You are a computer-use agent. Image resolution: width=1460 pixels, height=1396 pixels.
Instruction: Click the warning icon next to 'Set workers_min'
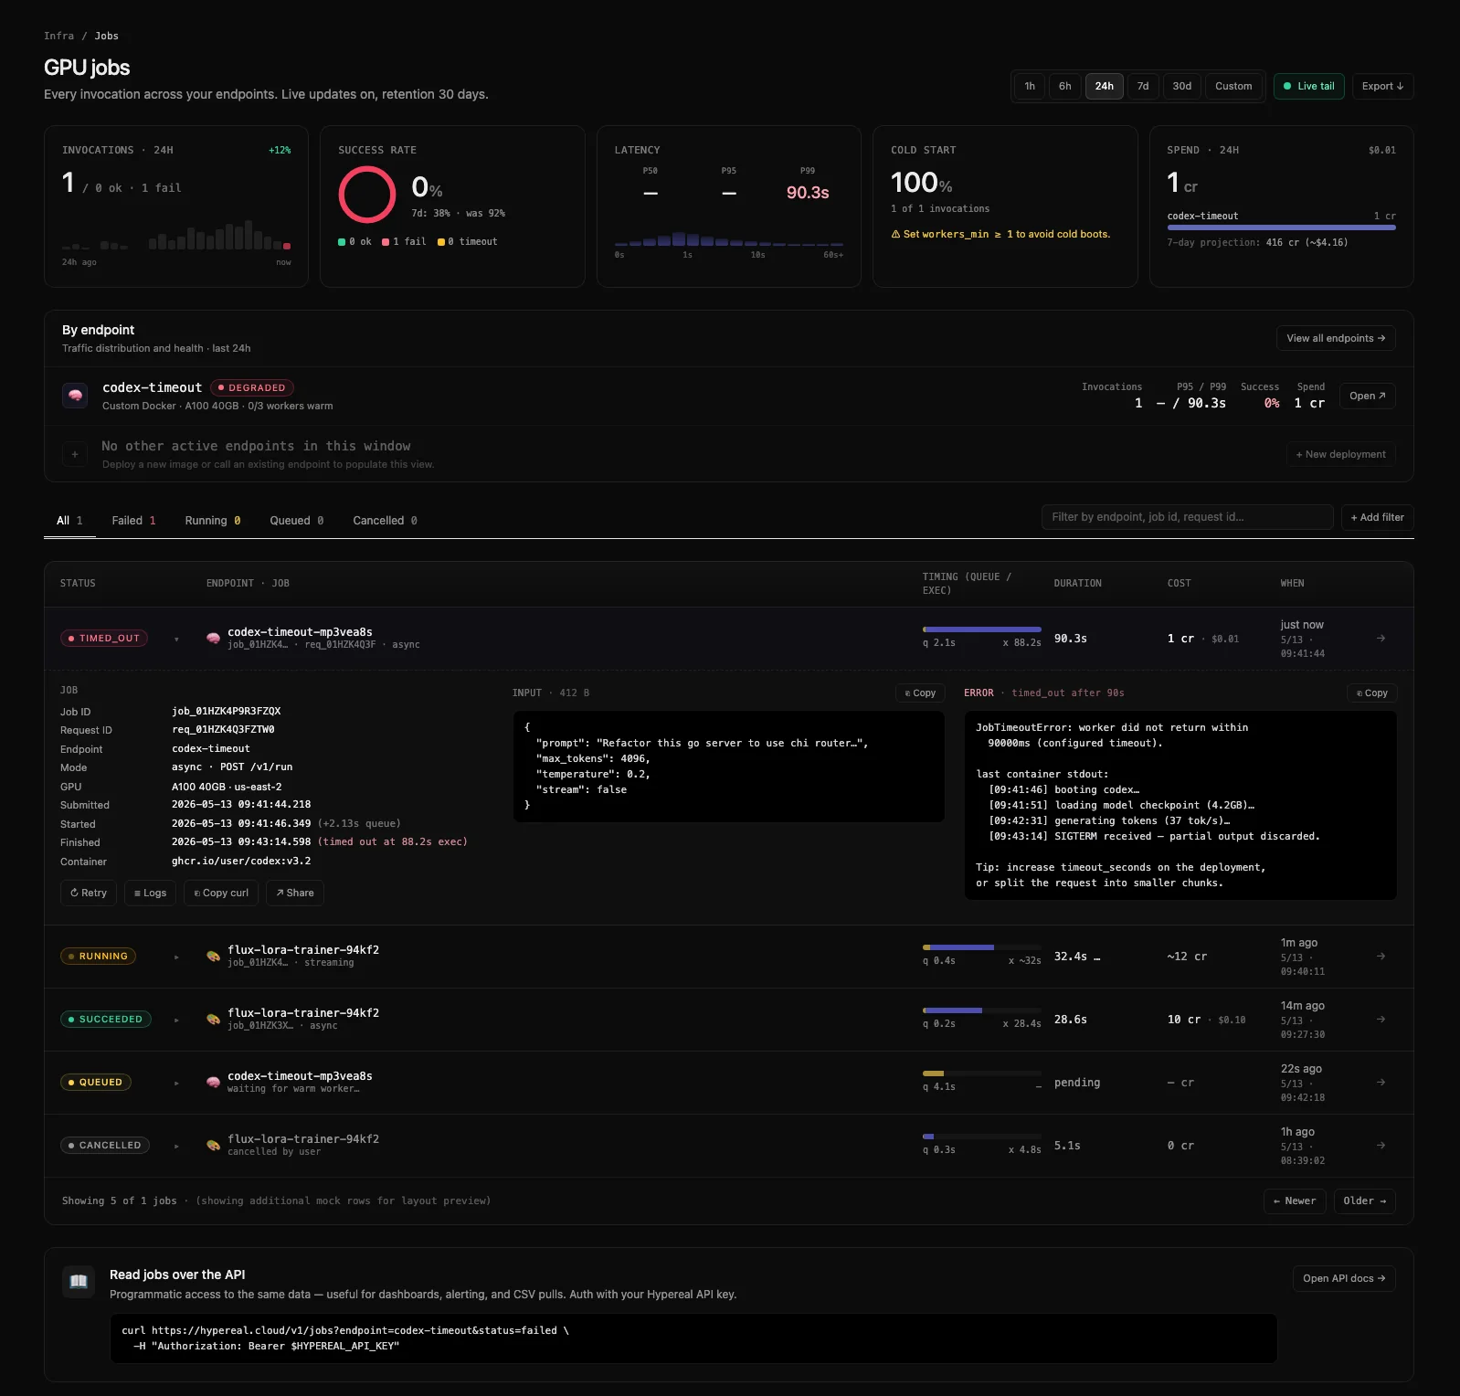pyautogui.click(x=895, y=235)
